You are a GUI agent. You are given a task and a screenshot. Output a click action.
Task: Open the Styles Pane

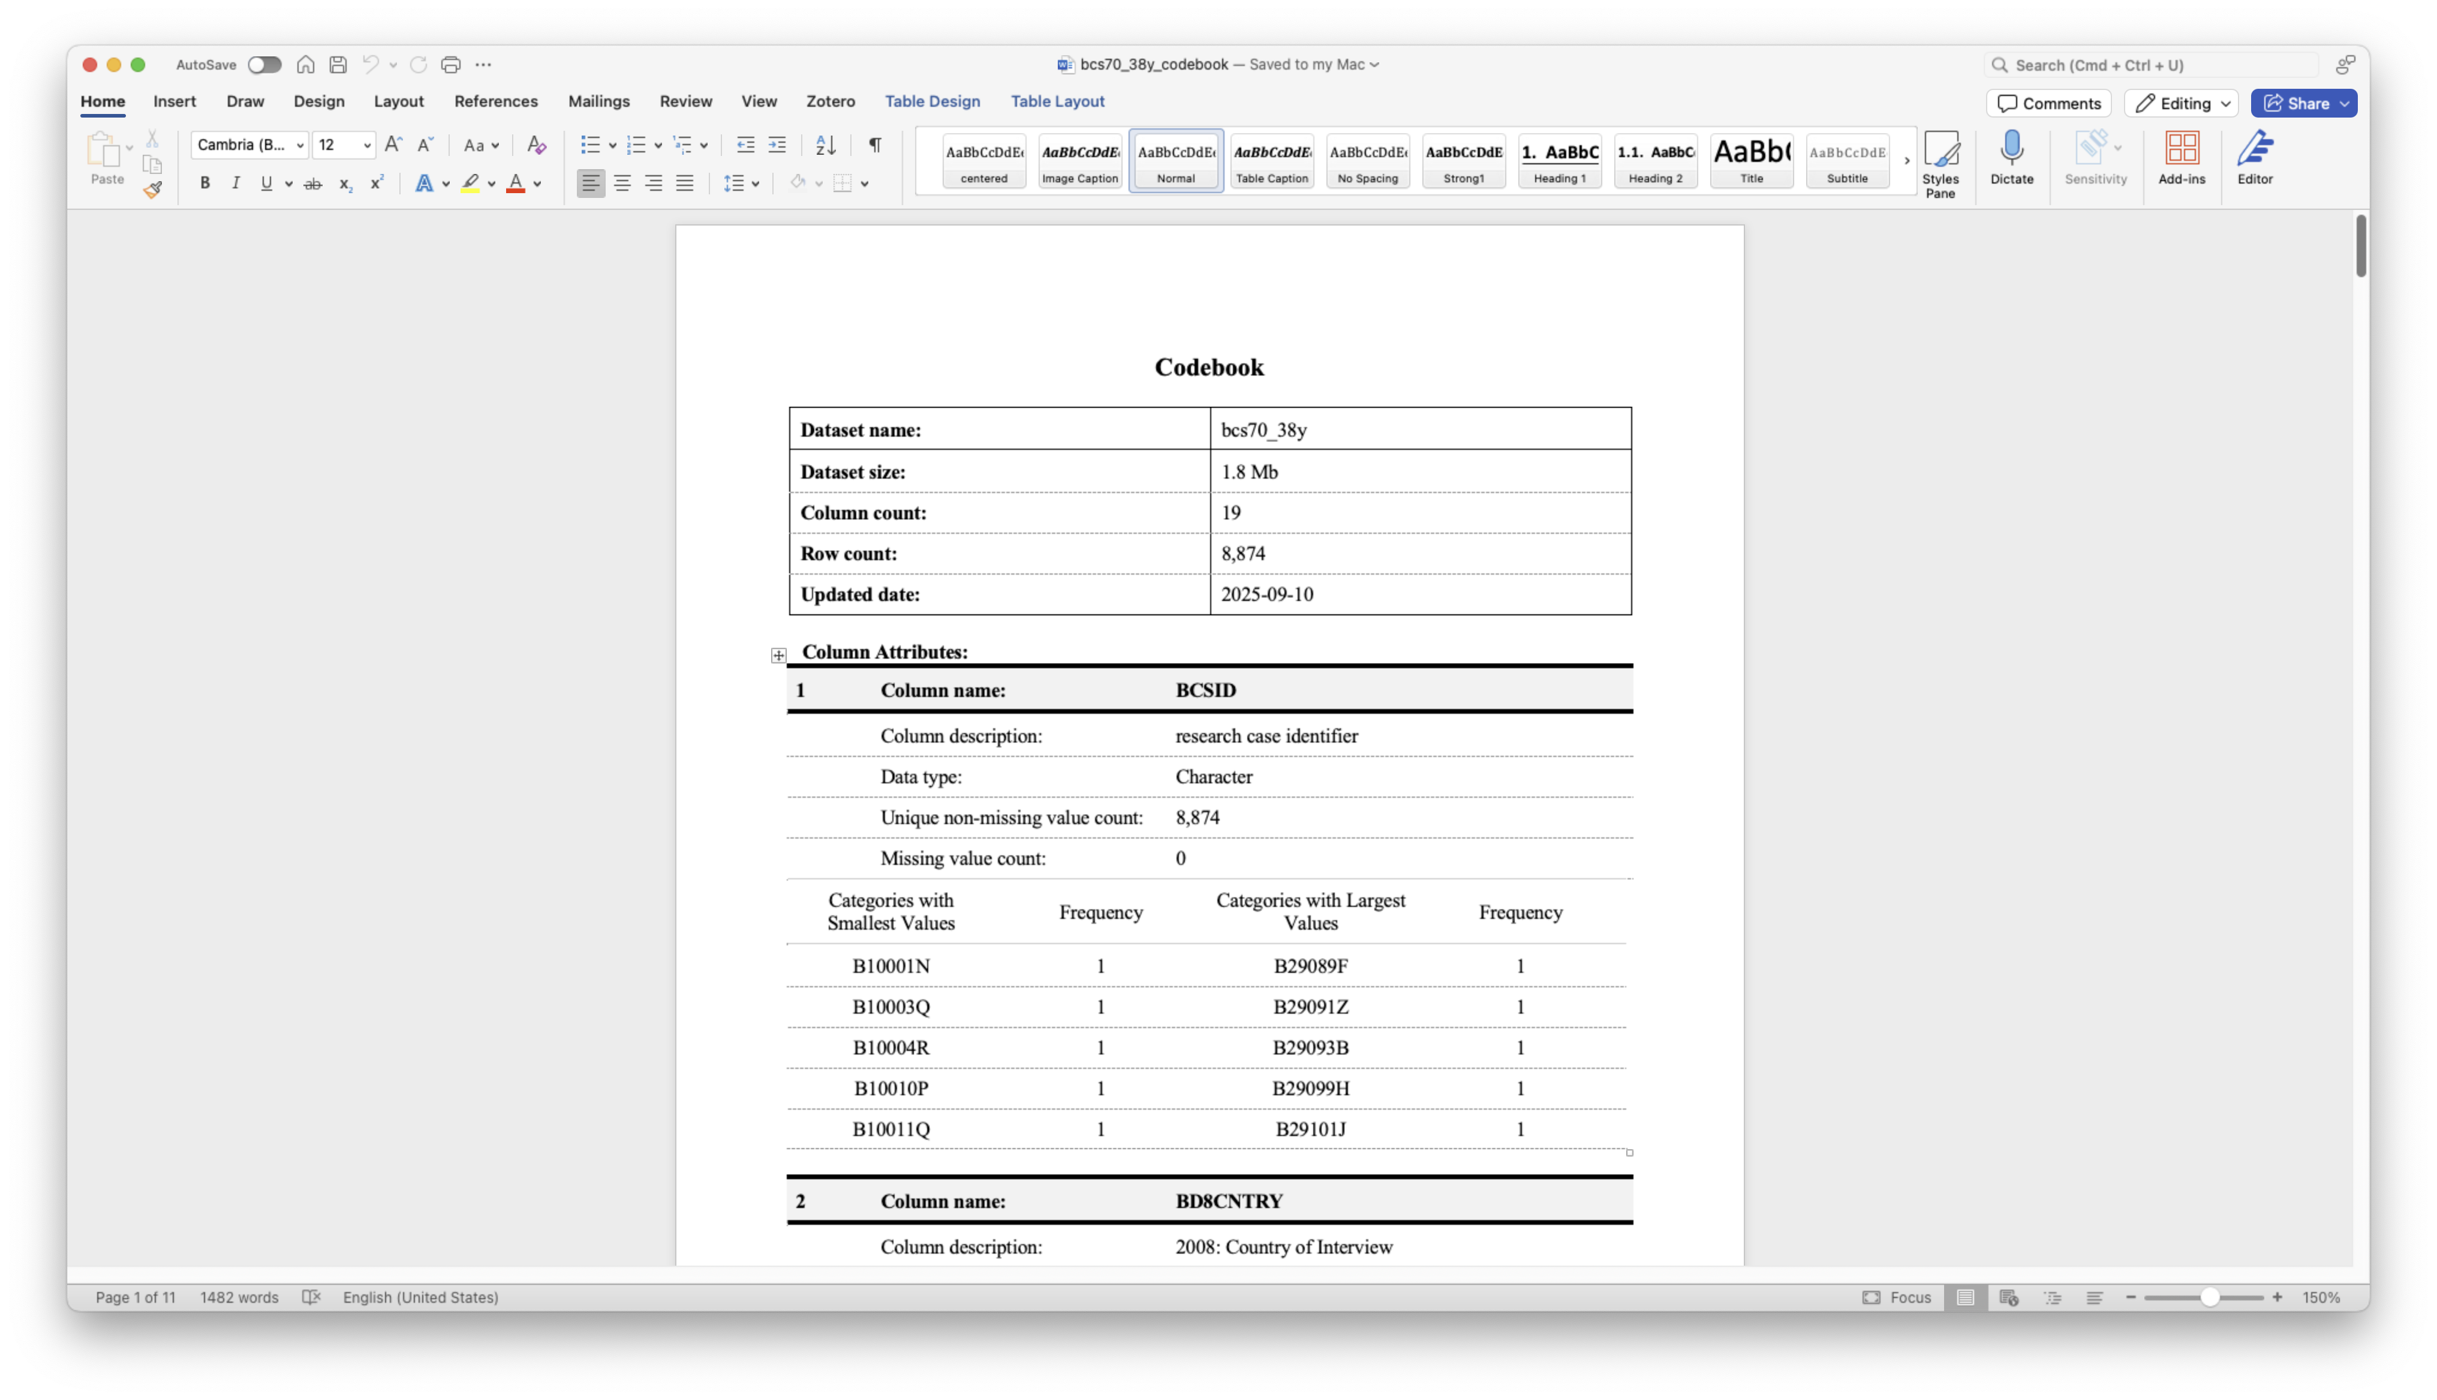[x=1940, y=166]
